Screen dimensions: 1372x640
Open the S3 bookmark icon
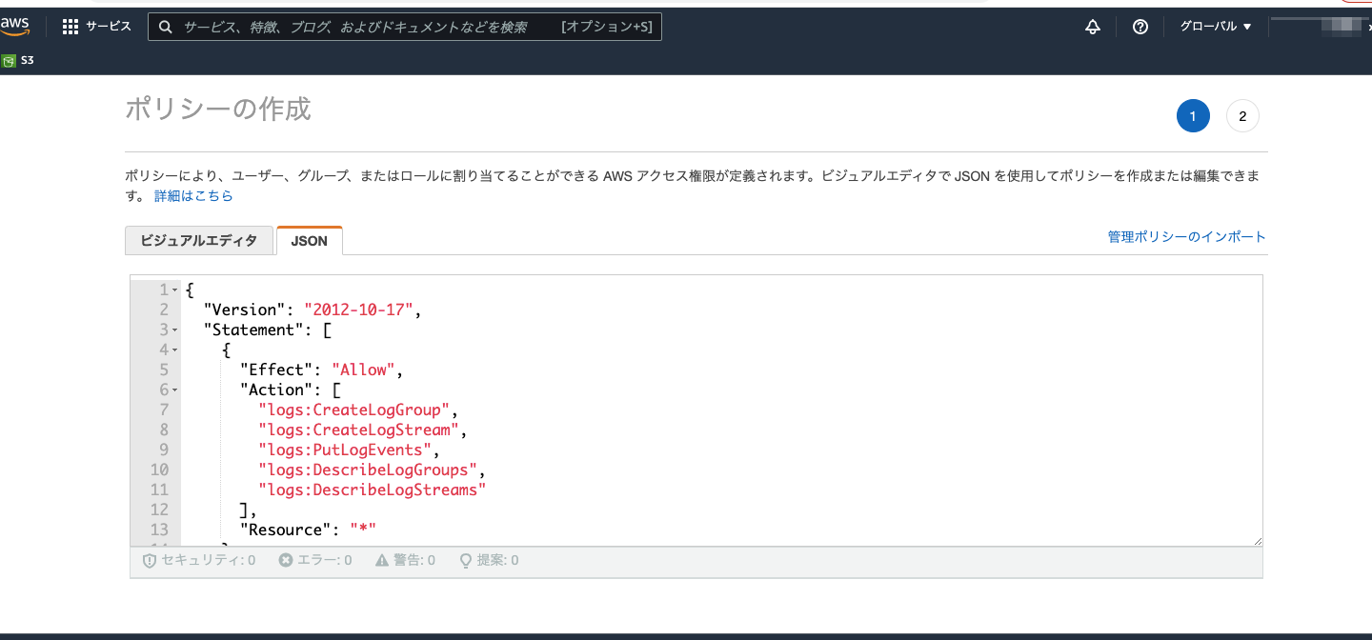(x=9, y=61)
